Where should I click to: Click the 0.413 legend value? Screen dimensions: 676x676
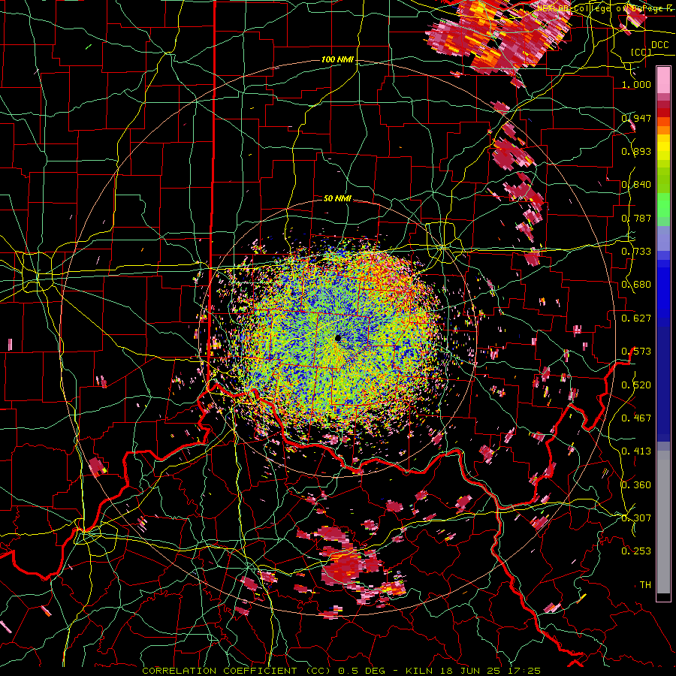coord(636,451)
